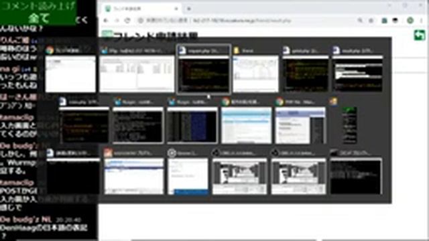Viewport: 429px width, 241px height.
Task: Click the dark extension icon left of avatar
Action: pyautogui.click(x=395, y=21)
